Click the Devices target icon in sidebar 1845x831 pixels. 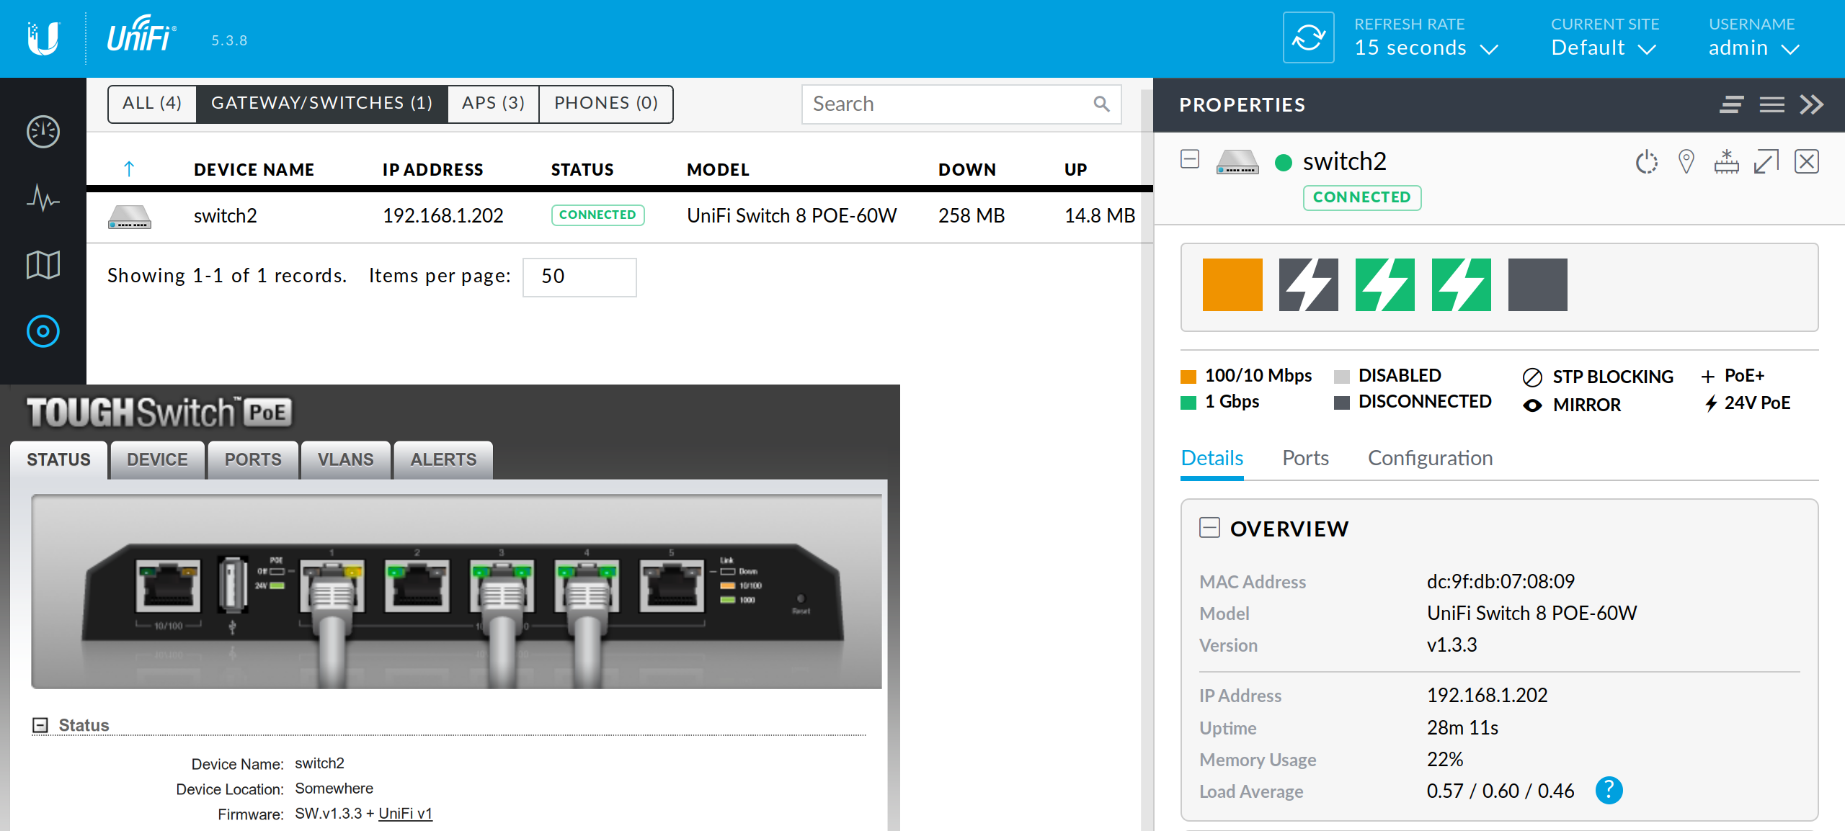(x=43, y=331)
